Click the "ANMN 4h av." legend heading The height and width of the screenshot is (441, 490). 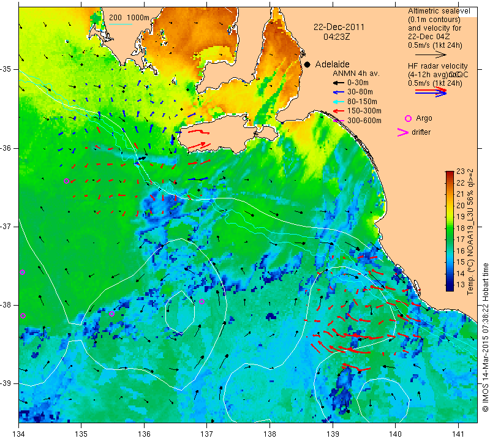[356, 73]
